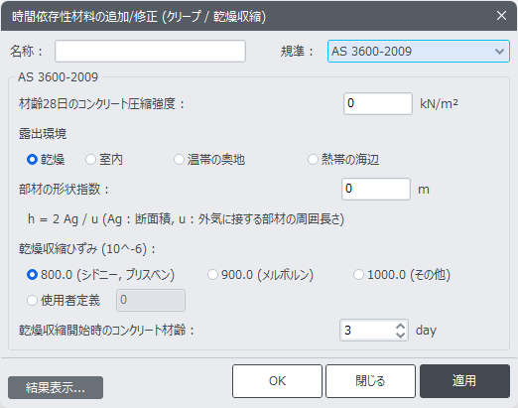The image size is (518, 408).
Task: Click the 28-day concrete compressive strength field
Action: 378,103
